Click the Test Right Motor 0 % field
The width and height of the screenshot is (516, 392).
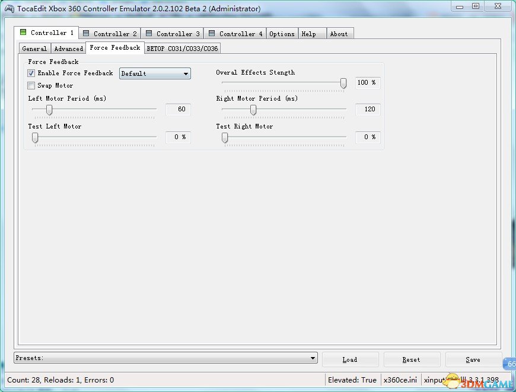click(368, 137)
